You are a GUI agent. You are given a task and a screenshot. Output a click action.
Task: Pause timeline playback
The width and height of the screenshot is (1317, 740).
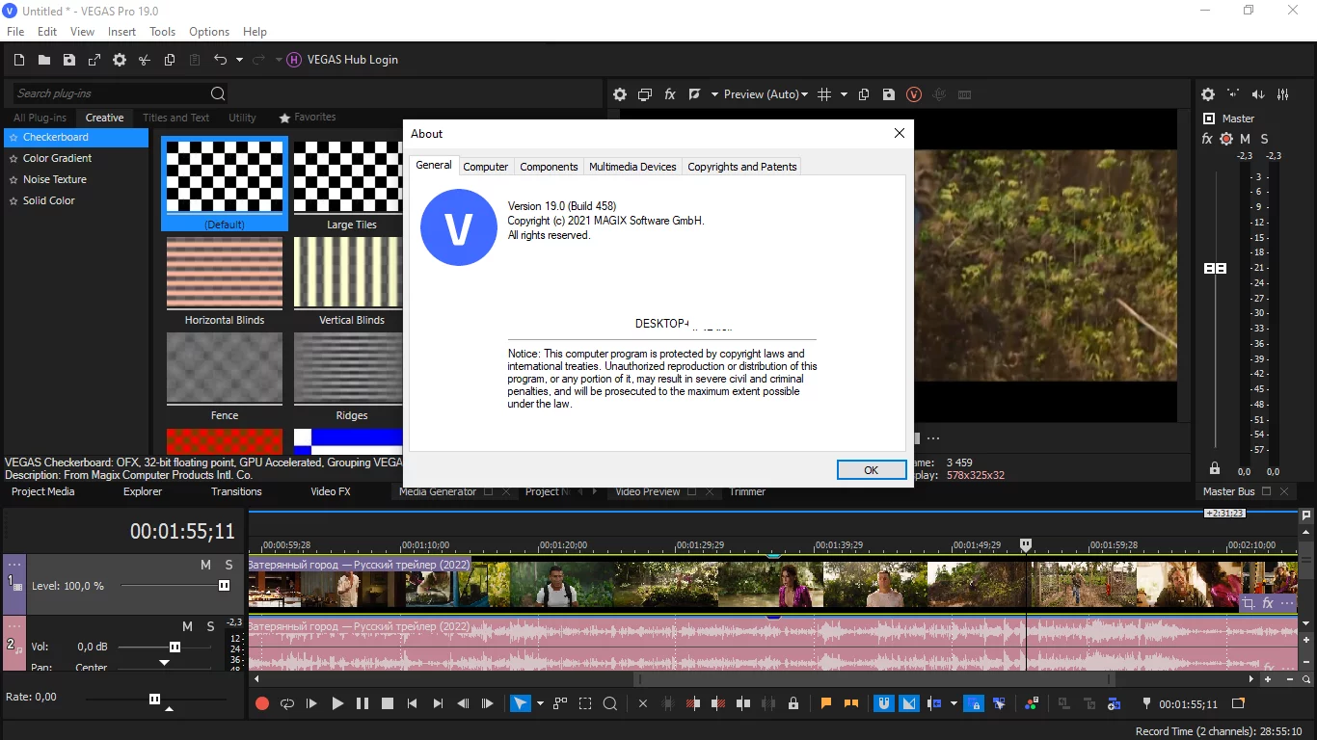coord(363,704)
